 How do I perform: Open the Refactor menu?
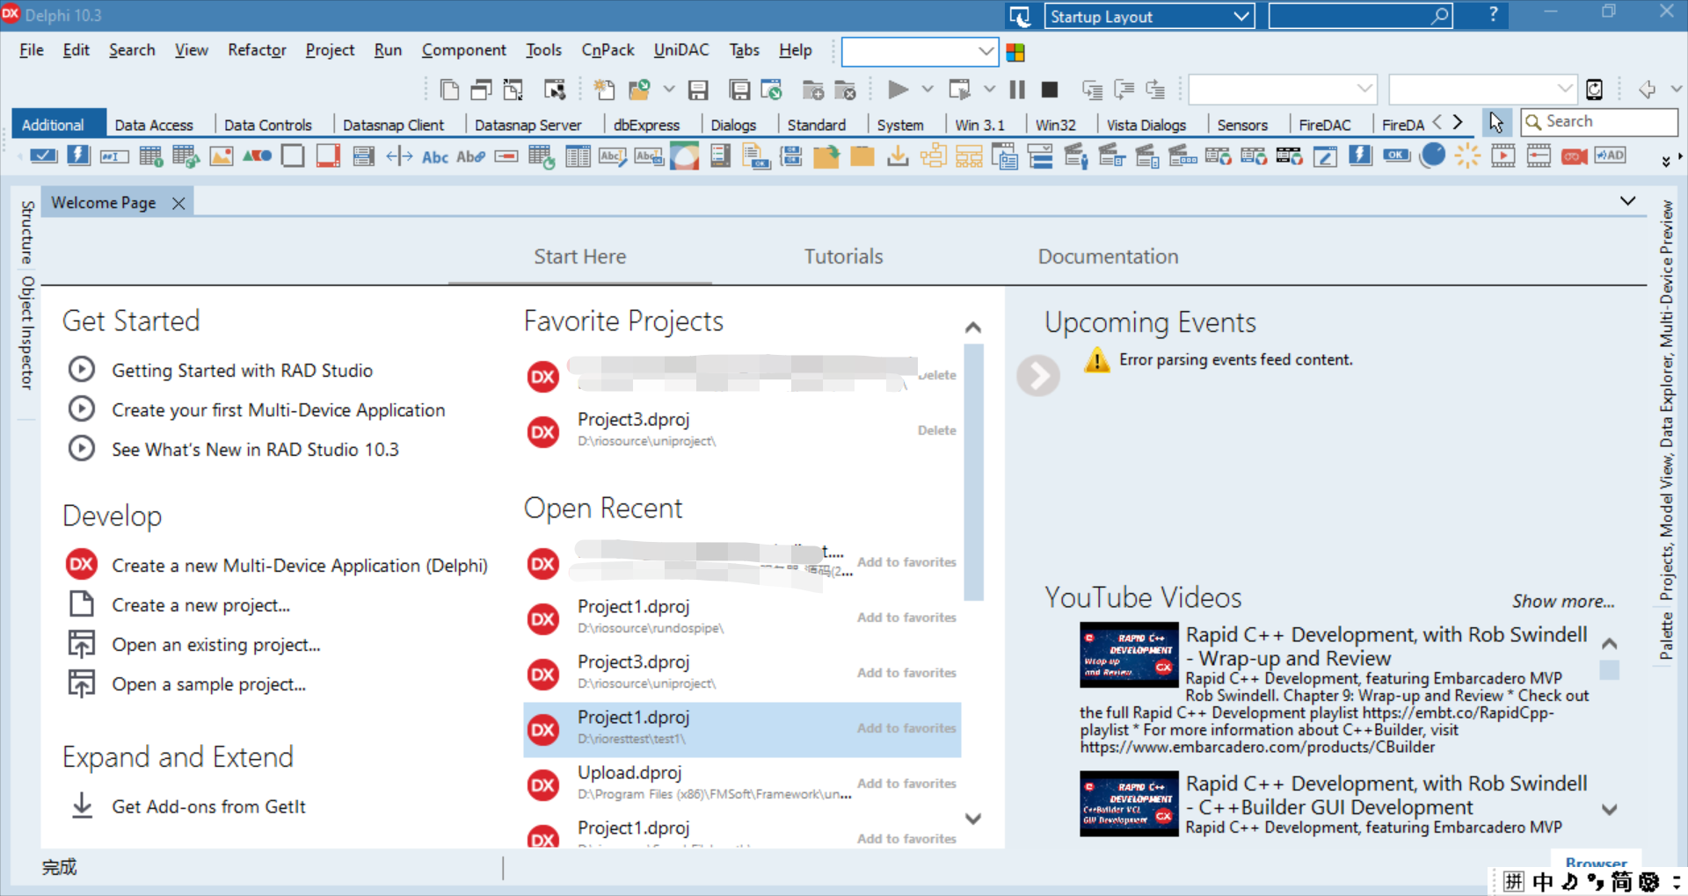pyautogui.click(x=257, y=50)
